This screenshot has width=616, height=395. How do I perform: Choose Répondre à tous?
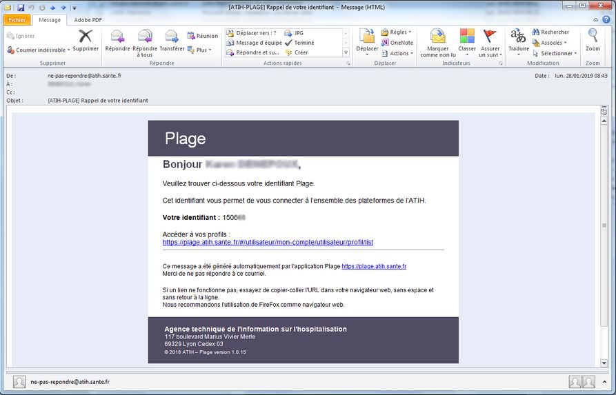(x=145, y=43)
